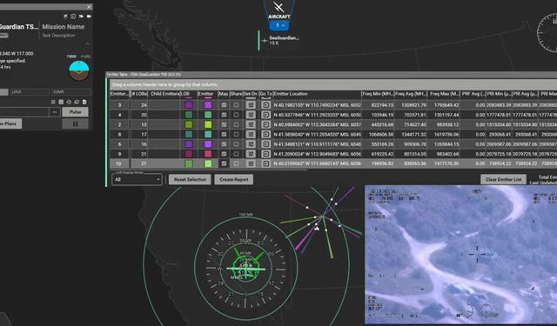
Task: Go to emitter 6 location icon
Action: pyautogui.click(x=265, y=144)
